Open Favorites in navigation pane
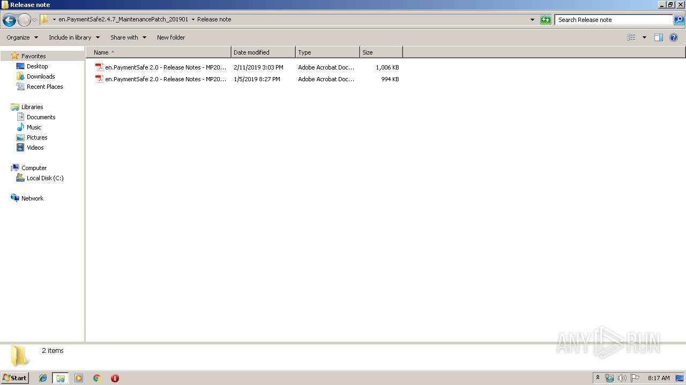This screenshot has height=385, width=686. point(33,56)
